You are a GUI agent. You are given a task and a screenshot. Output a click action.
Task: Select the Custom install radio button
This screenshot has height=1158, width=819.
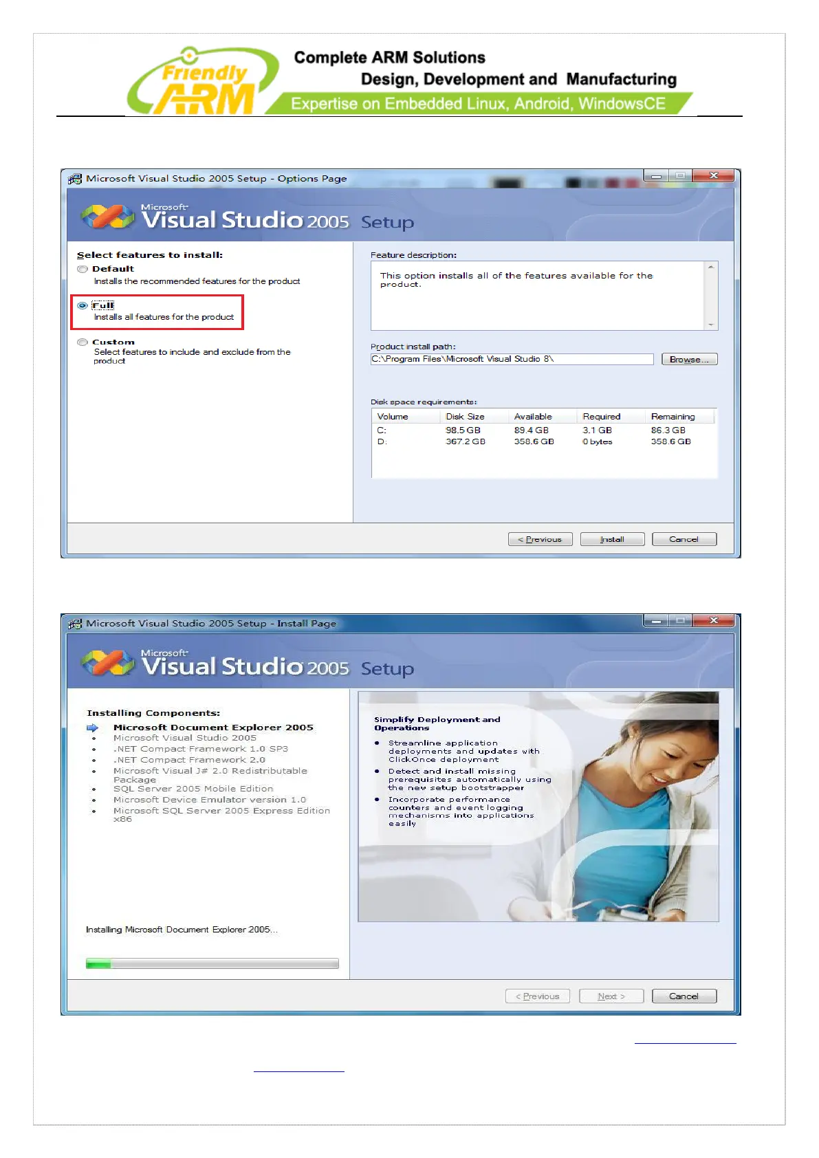pyautogui.click(x=83, y=342)
